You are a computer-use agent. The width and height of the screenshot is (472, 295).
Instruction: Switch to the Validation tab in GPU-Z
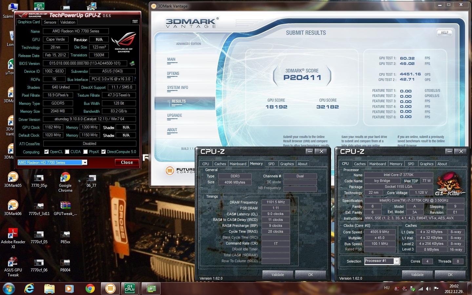[68, 22]
